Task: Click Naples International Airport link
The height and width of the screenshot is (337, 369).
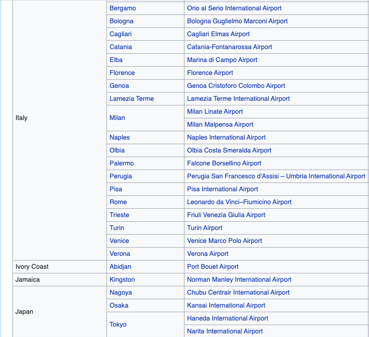Action: pyautogui.click(x=226, y=137)
